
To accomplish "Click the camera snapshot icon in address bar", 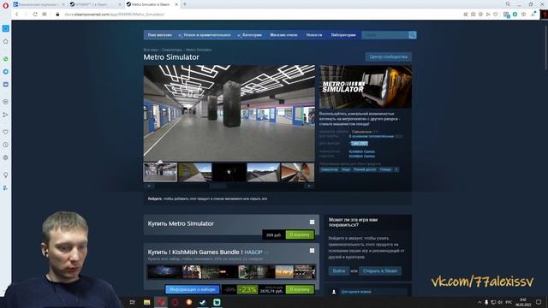I will (x=474, y=15).
